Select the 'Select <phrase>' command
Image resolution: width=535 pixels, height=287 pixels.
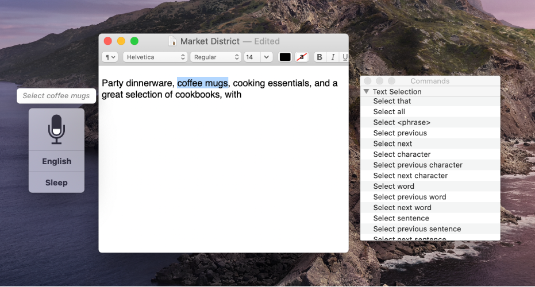pyautogui.click(x=430, y=122)
